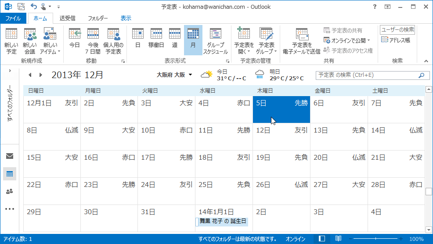Open the アドレス帳
Image resolution: width=433 pixels, height=244 pixels.
[x=395, y=40]
